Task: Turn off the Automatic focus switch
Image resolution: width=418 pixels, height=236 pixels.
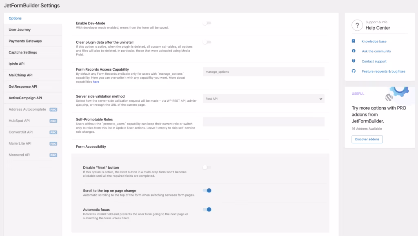Action: [x=207, y=209]
